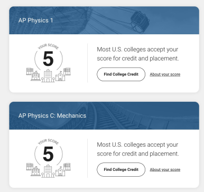The image size is (204, 192).
Task: Select the AP Physics 1 card title
Action: coord(35,21)
